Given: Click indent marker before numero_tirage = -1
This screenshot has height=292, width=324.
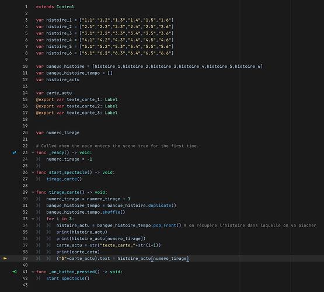Looking at the screenshot, I should point(38,159).
